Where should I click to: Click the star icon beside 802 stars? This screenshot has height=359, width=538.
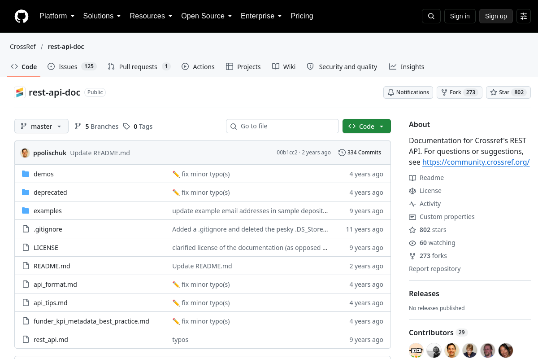tap(412, 230)
